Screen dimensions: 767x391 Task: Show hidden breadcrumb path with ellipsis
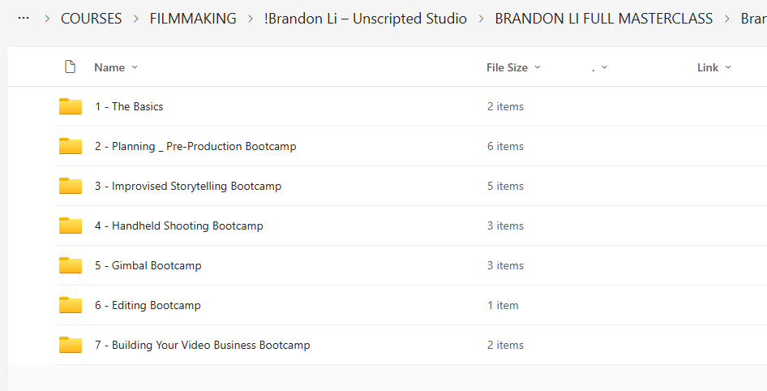[24, 18]
